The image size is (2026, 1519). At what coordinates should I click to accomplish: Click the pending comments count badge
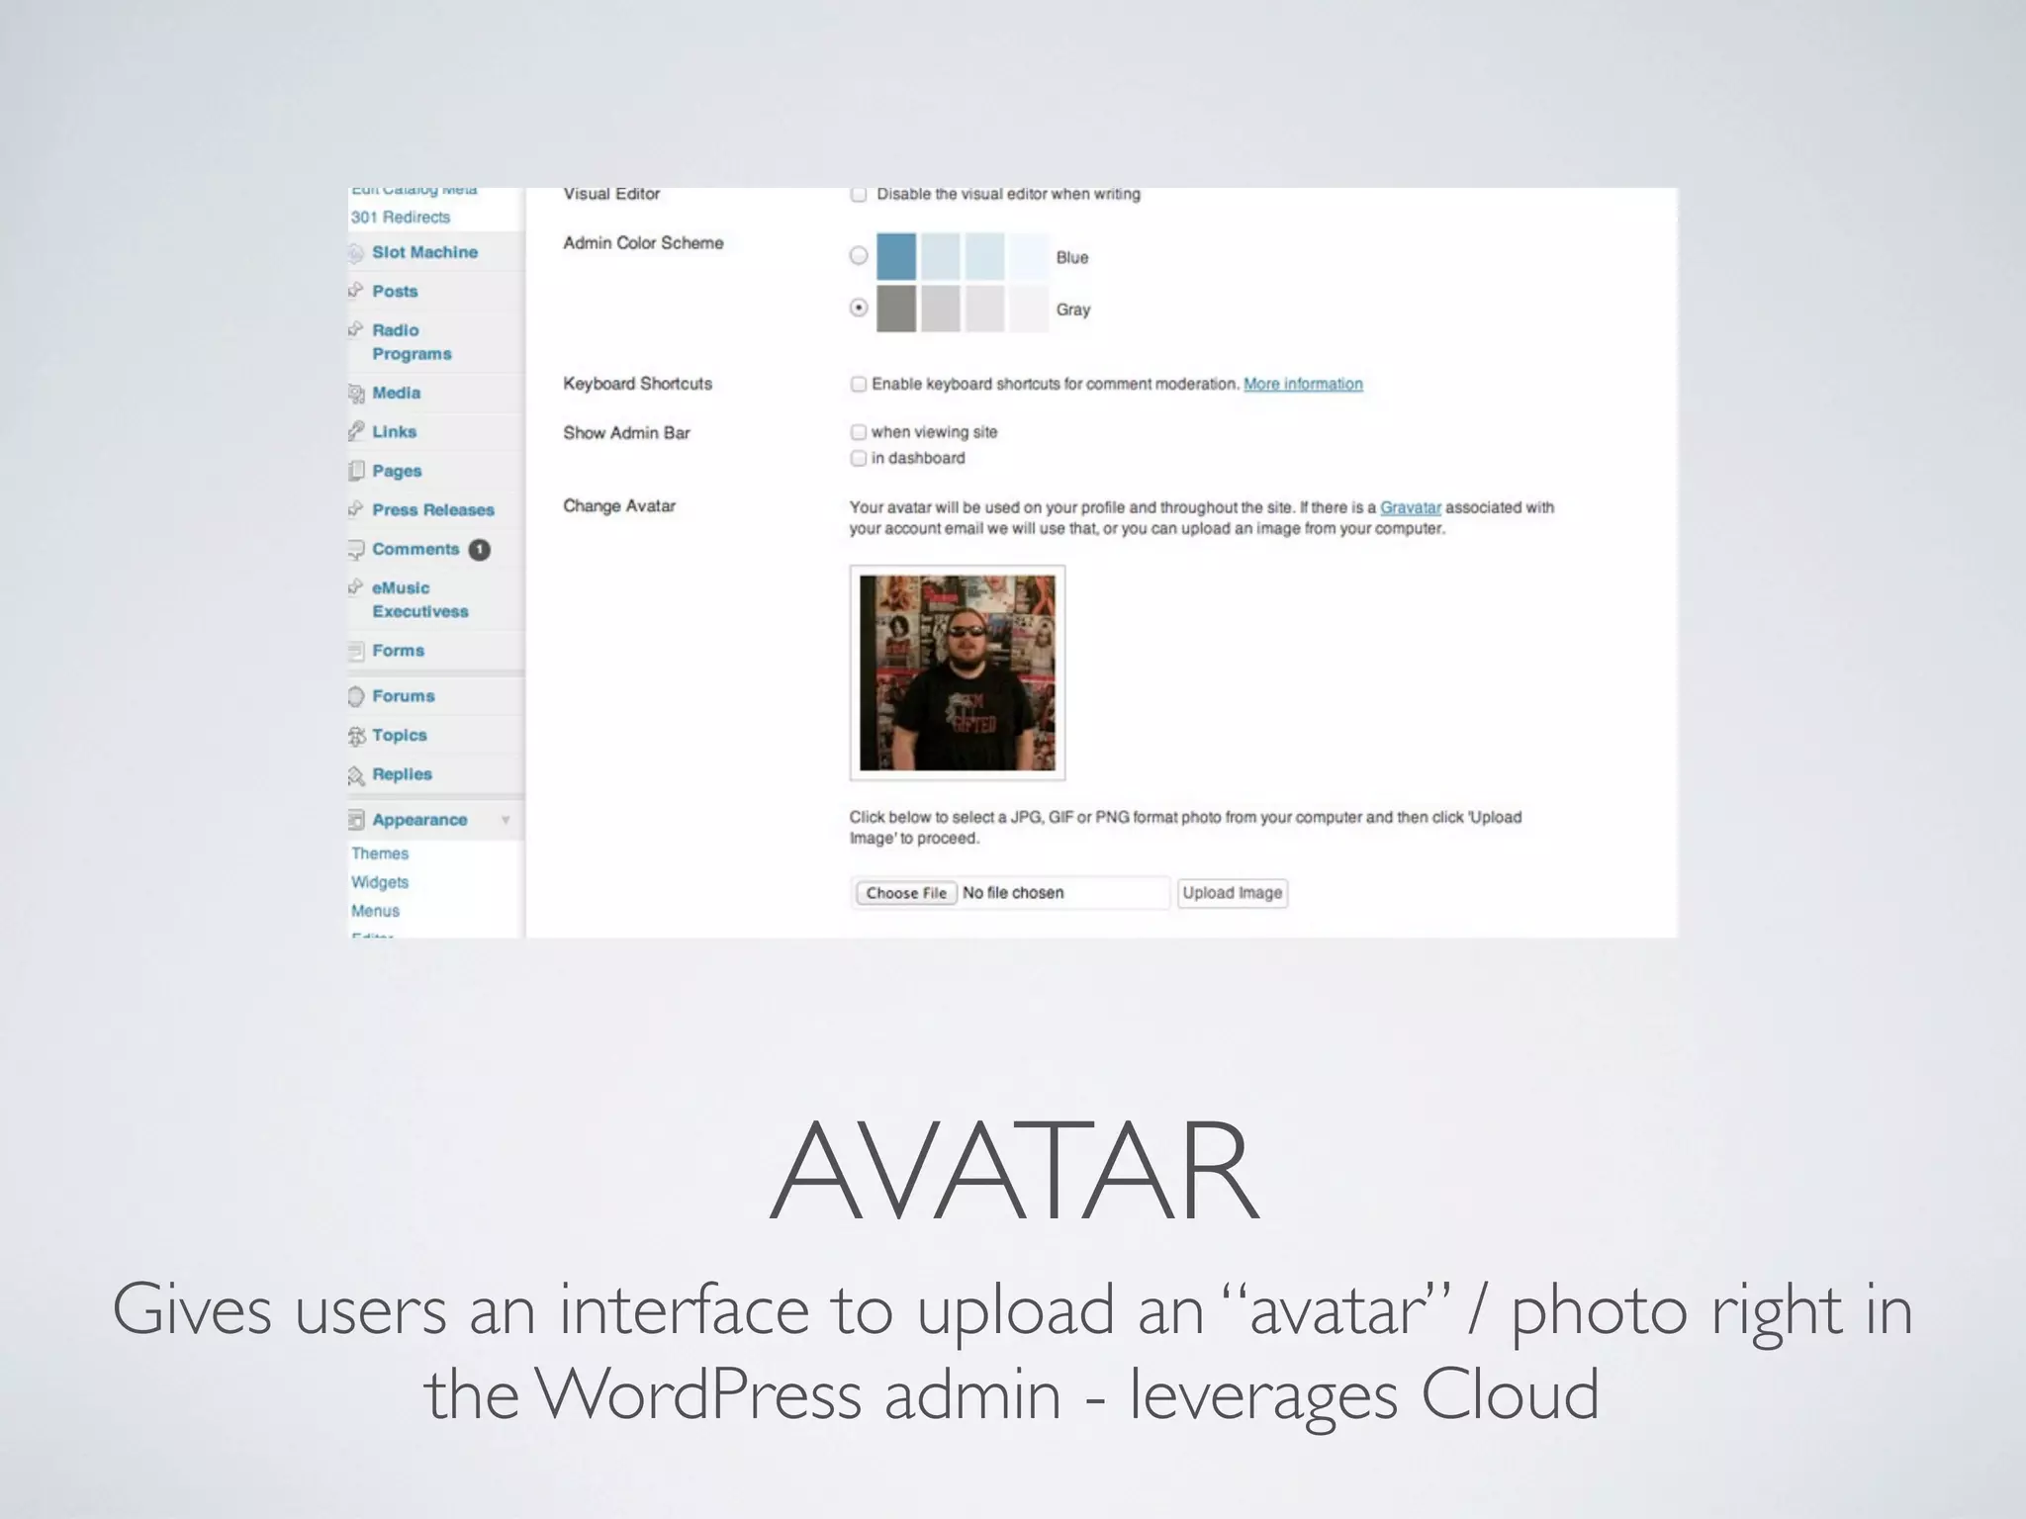[x=480, y=550]
